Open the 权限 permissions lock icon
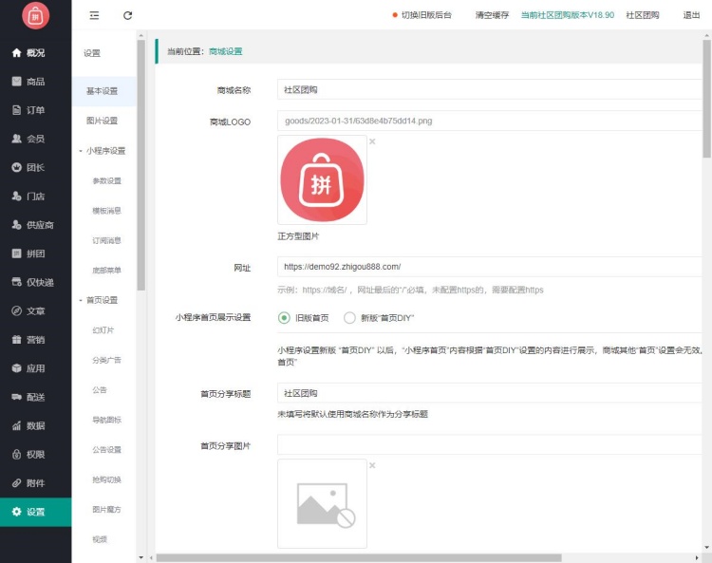The image size is (712, 563). (x=16, y=454)
